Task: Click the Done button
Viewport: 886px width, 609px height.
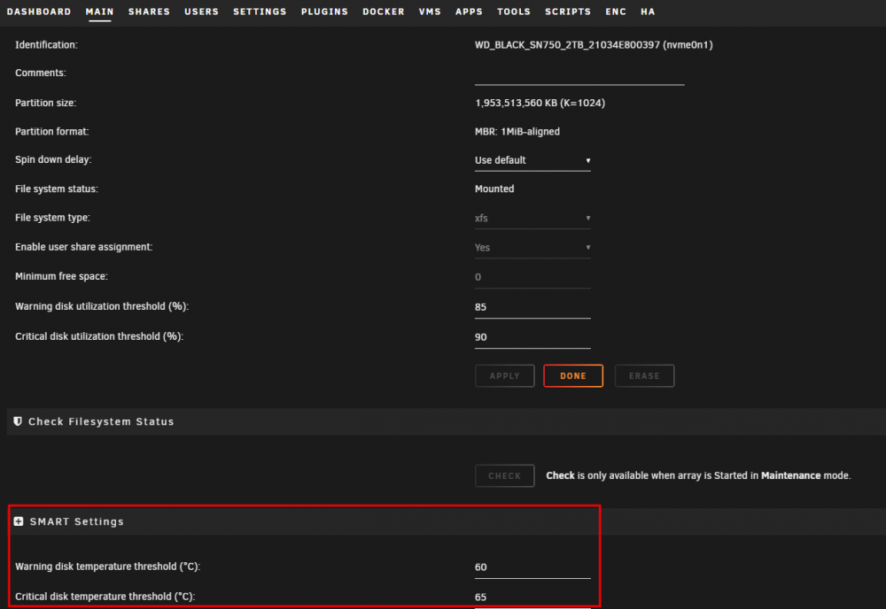Action: (573, 376)
